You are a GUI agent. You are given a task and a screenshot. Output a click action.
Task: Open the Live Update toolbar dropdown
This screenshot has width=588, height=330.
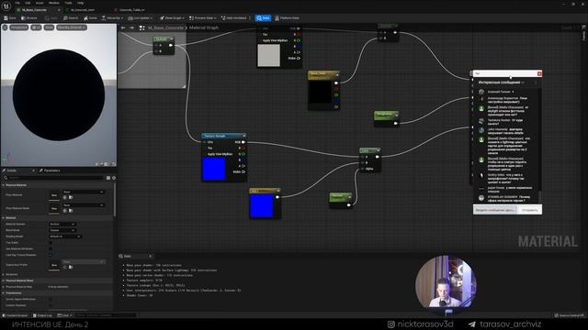pos(141,18)
